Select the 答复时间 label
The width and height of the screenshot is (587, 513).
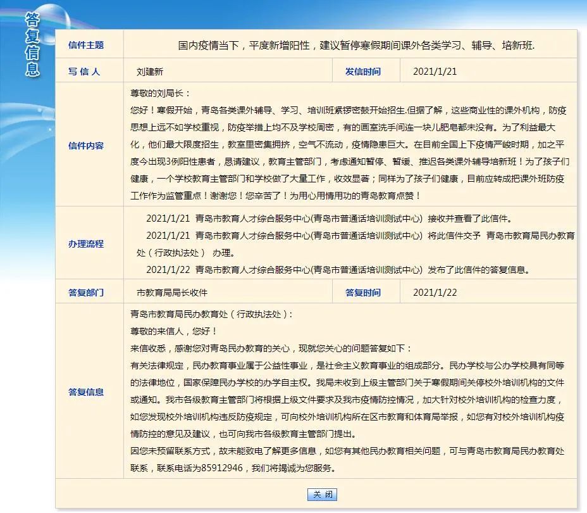click(x=362, y=293)
